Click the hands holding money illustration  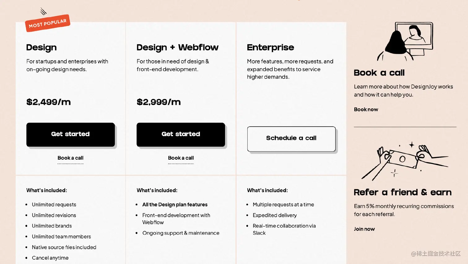click(x=405, y=161)
